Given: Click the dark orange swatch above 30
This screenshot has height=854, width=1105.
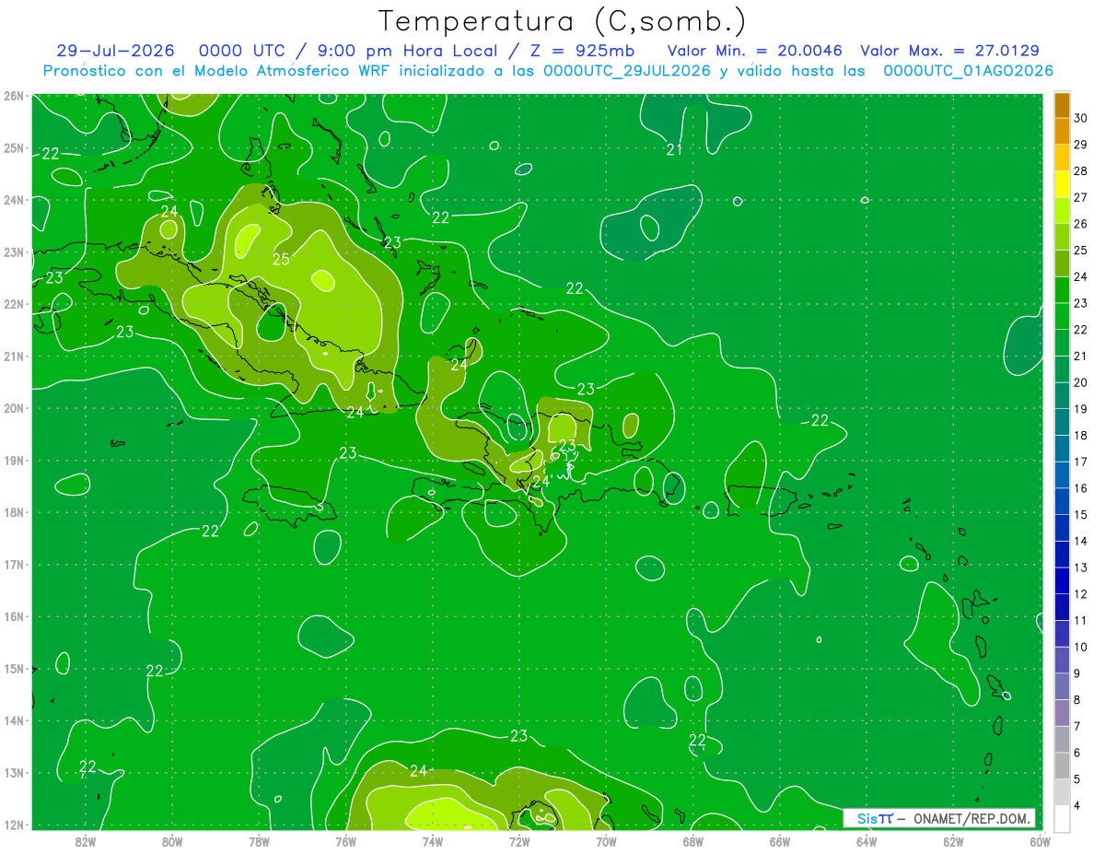Looking at the screenshot, I should [x=1062, y=105].
